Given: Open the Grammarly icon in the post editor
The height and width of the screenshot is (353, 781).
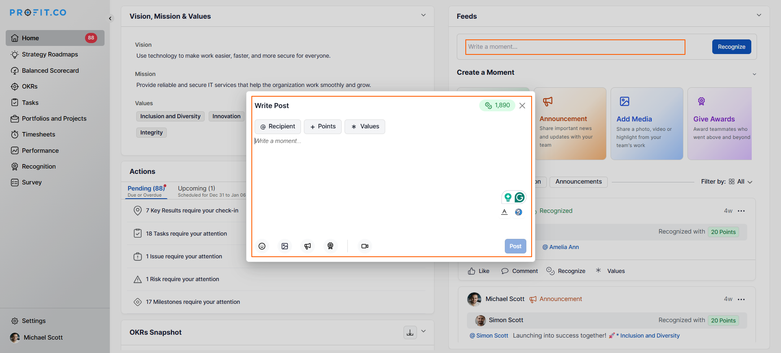Looking at the screenshot, I should [519, 197].
